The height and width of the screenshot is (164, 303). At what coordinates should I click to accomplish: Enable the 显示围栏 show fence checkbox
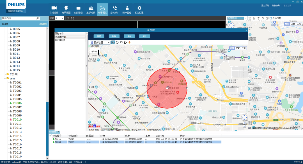271,18
